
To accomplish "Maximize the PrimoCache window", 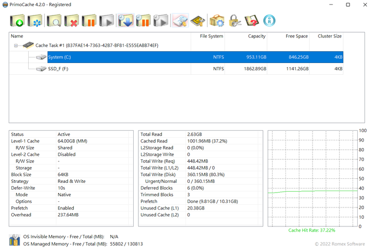I will [348, 5].
